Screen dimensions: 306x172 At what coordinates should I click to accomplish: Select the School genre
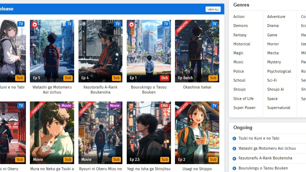tap(239, 80)
